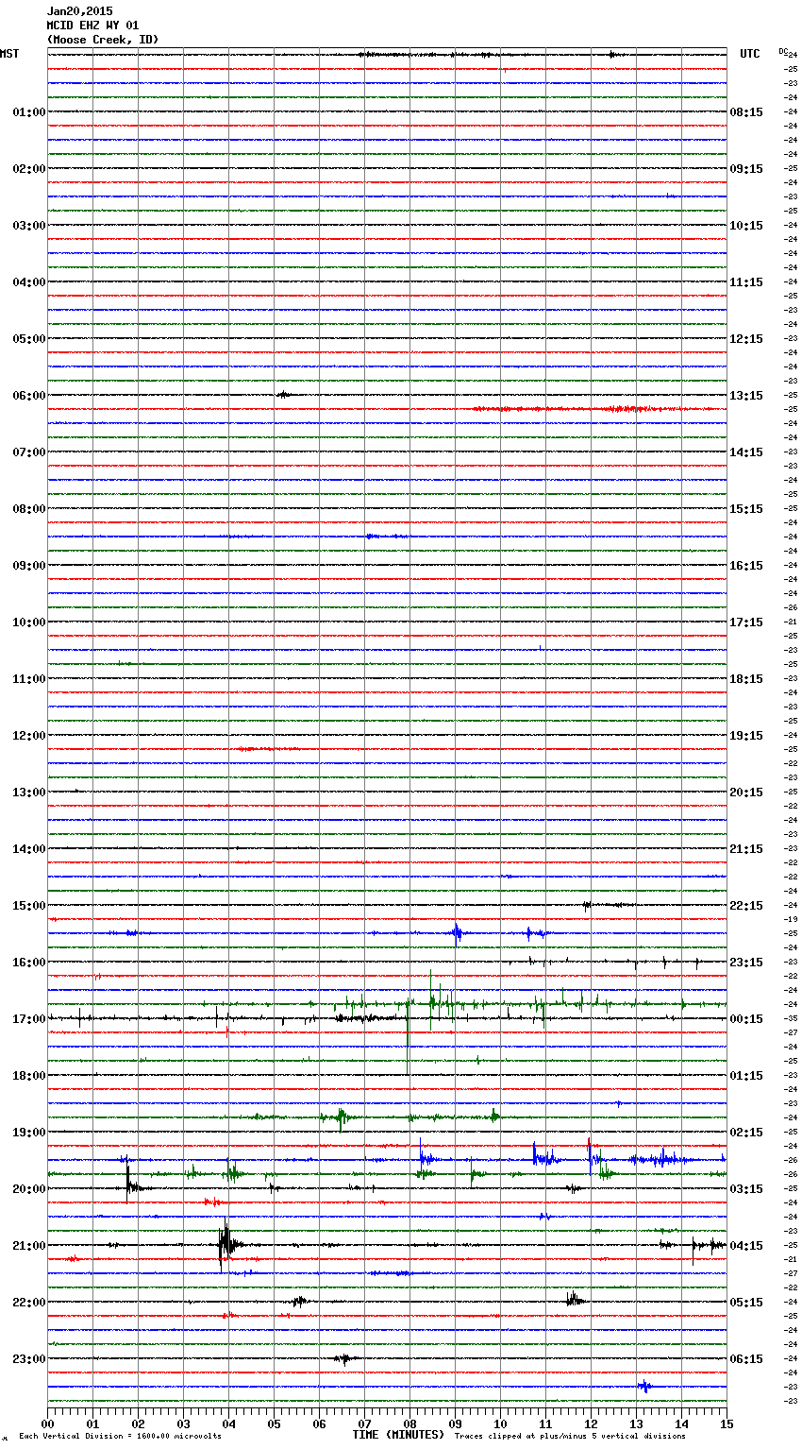Click the "TIME (MINUTES)" axis title
This screenshot has width=802, height=1449.
398,1435
